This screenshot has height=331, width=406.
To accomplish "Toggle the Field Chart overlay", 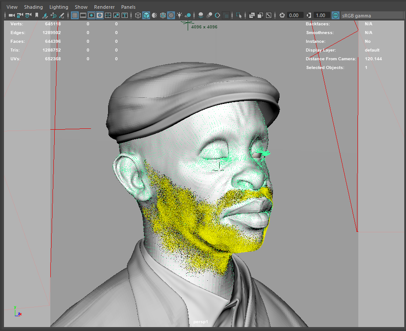I will tap(108, 16).
